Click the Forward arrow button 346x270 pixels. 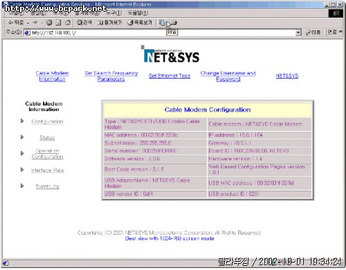[35, 23]
